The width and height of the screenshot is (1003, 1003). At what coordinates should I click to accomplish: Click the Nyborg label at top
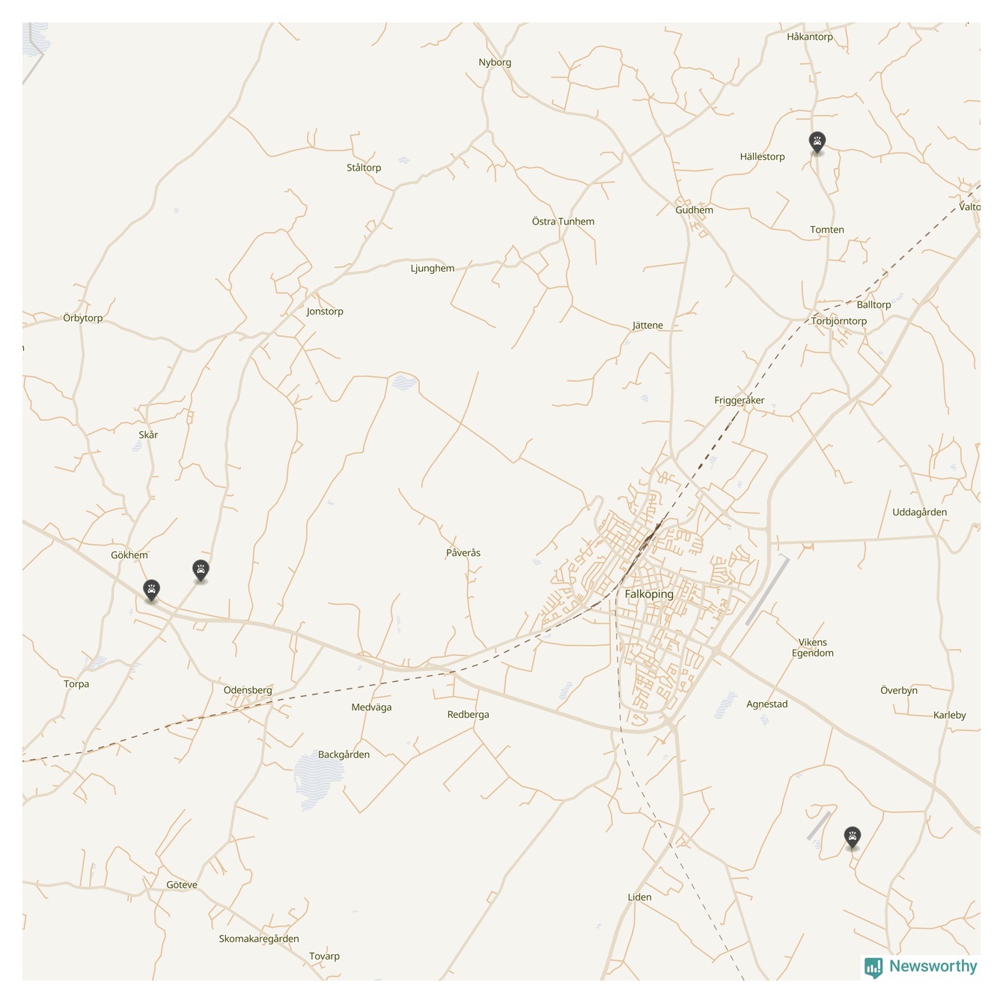[x=495, y=63]
